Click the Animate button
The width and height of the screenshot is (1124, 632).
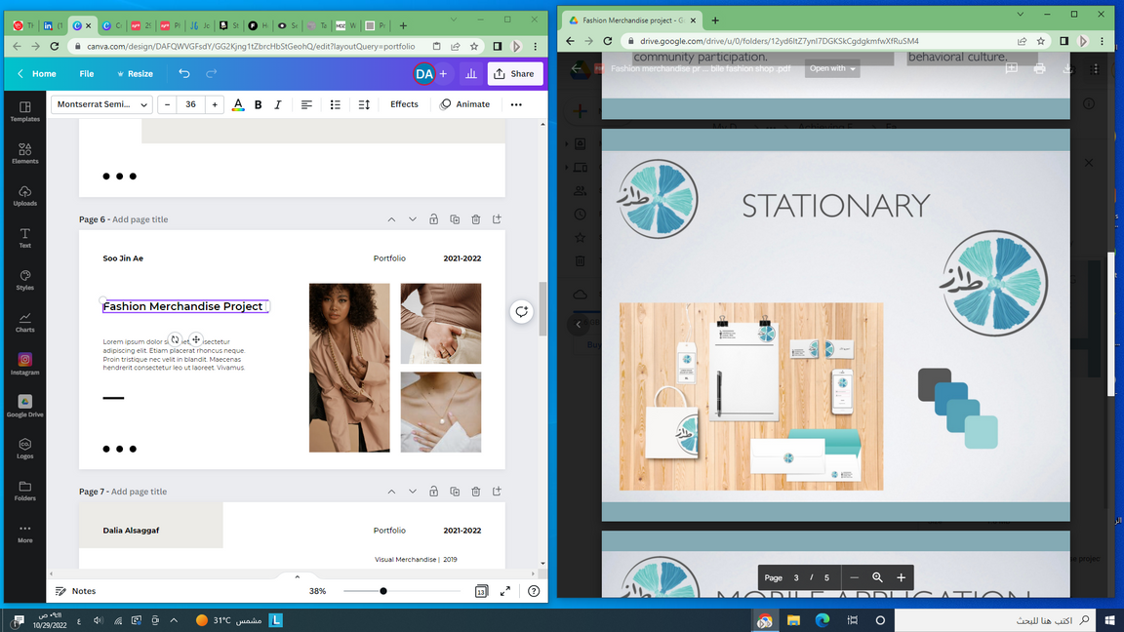tap(464, 104)
